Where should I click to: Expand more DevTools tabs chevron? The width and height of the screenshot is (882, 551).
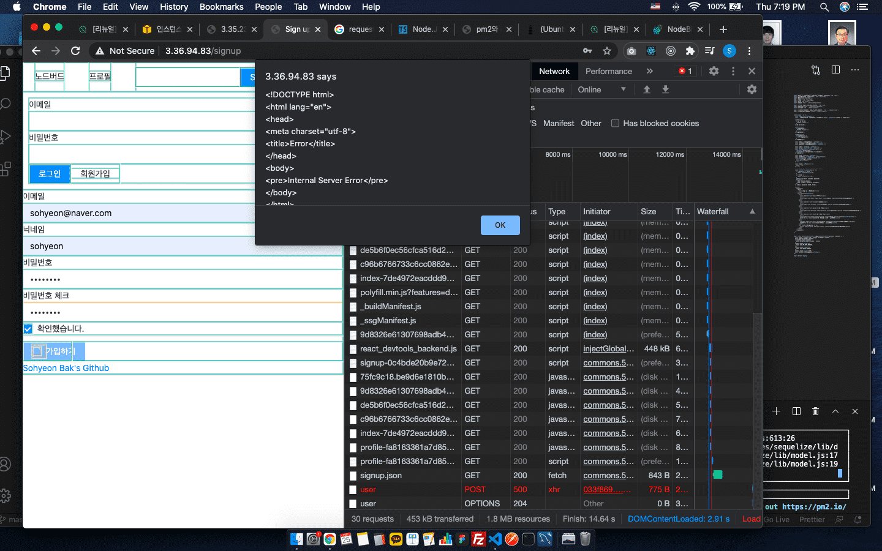649,71
